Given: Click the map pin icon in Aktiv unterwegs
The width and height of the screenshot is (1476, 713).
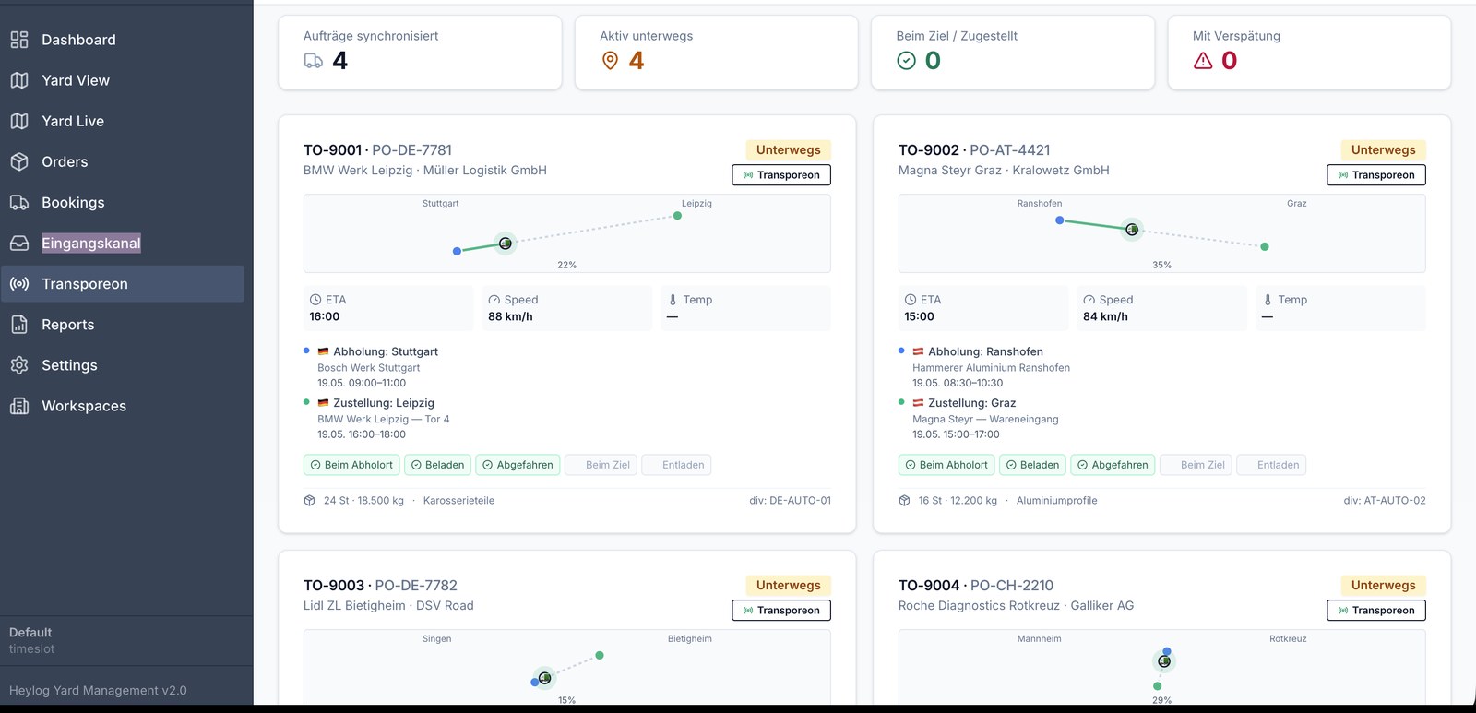Looking at the screenshot, I should click(x=610, y=61).
